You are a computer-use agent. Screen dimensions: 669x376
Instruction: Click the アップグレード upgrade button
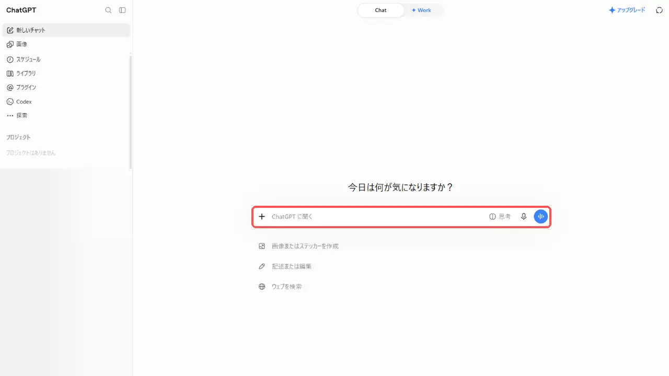click(x=627, y=10)
